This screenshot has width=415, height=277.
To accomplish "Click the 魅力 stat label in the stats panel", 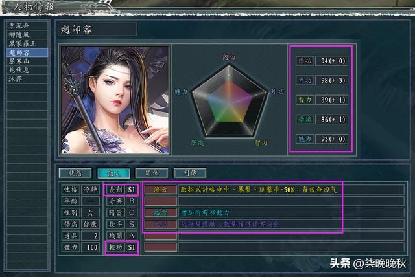I will (x=305, y=139).
